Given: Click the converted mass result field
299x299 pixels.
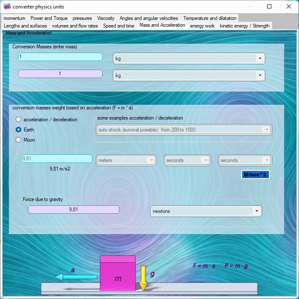Looking at the screenshot, I should click(60, 74).
